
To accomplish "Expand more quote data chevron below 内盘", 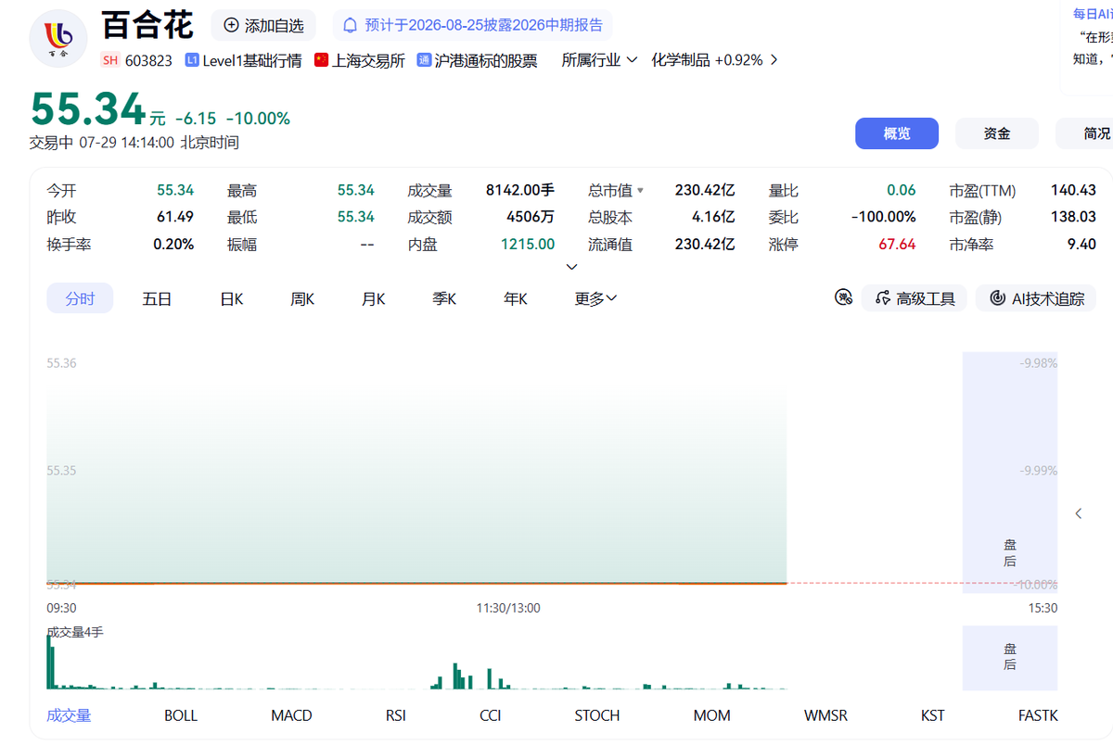I will [x=571, y=267].
